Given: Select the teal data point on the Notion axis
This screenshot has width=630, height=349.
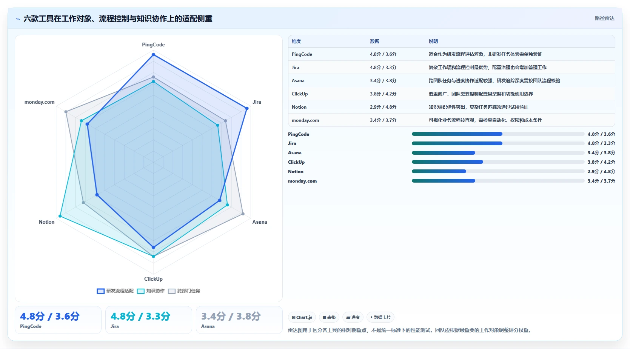Looking at the screenshot, I should click(x=60, y=216).
